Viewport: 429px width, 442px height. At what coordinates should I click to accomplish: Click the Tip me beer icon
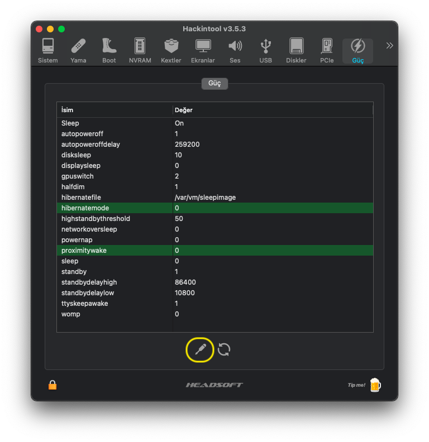tap(375, 385)
